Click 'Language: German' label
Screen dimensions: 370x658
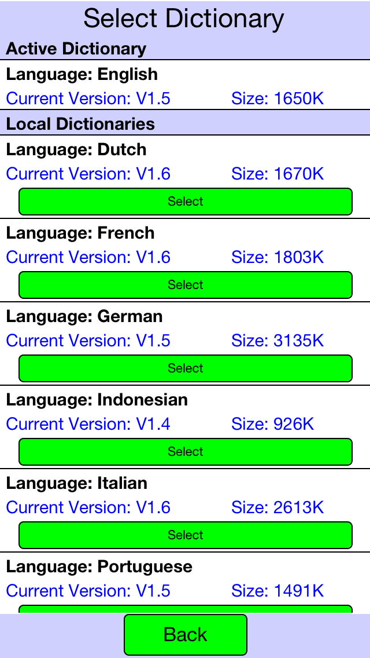(x=84, y=316)
